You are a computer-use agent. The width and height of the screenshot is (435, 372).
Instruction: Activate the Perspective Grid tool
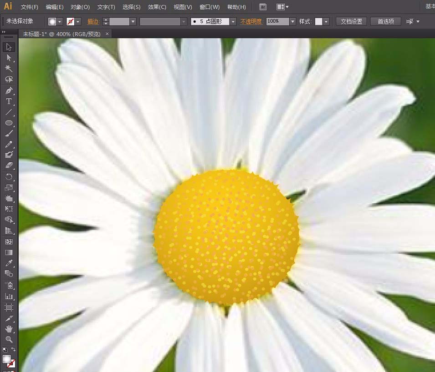pos(9,231)
